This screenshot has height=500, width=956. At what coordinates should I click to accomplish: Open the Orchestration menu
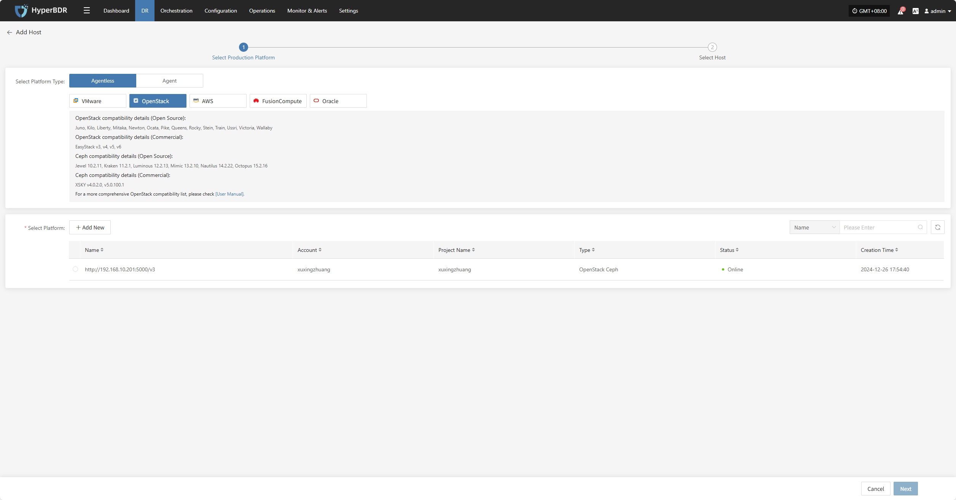pos(177,11)
